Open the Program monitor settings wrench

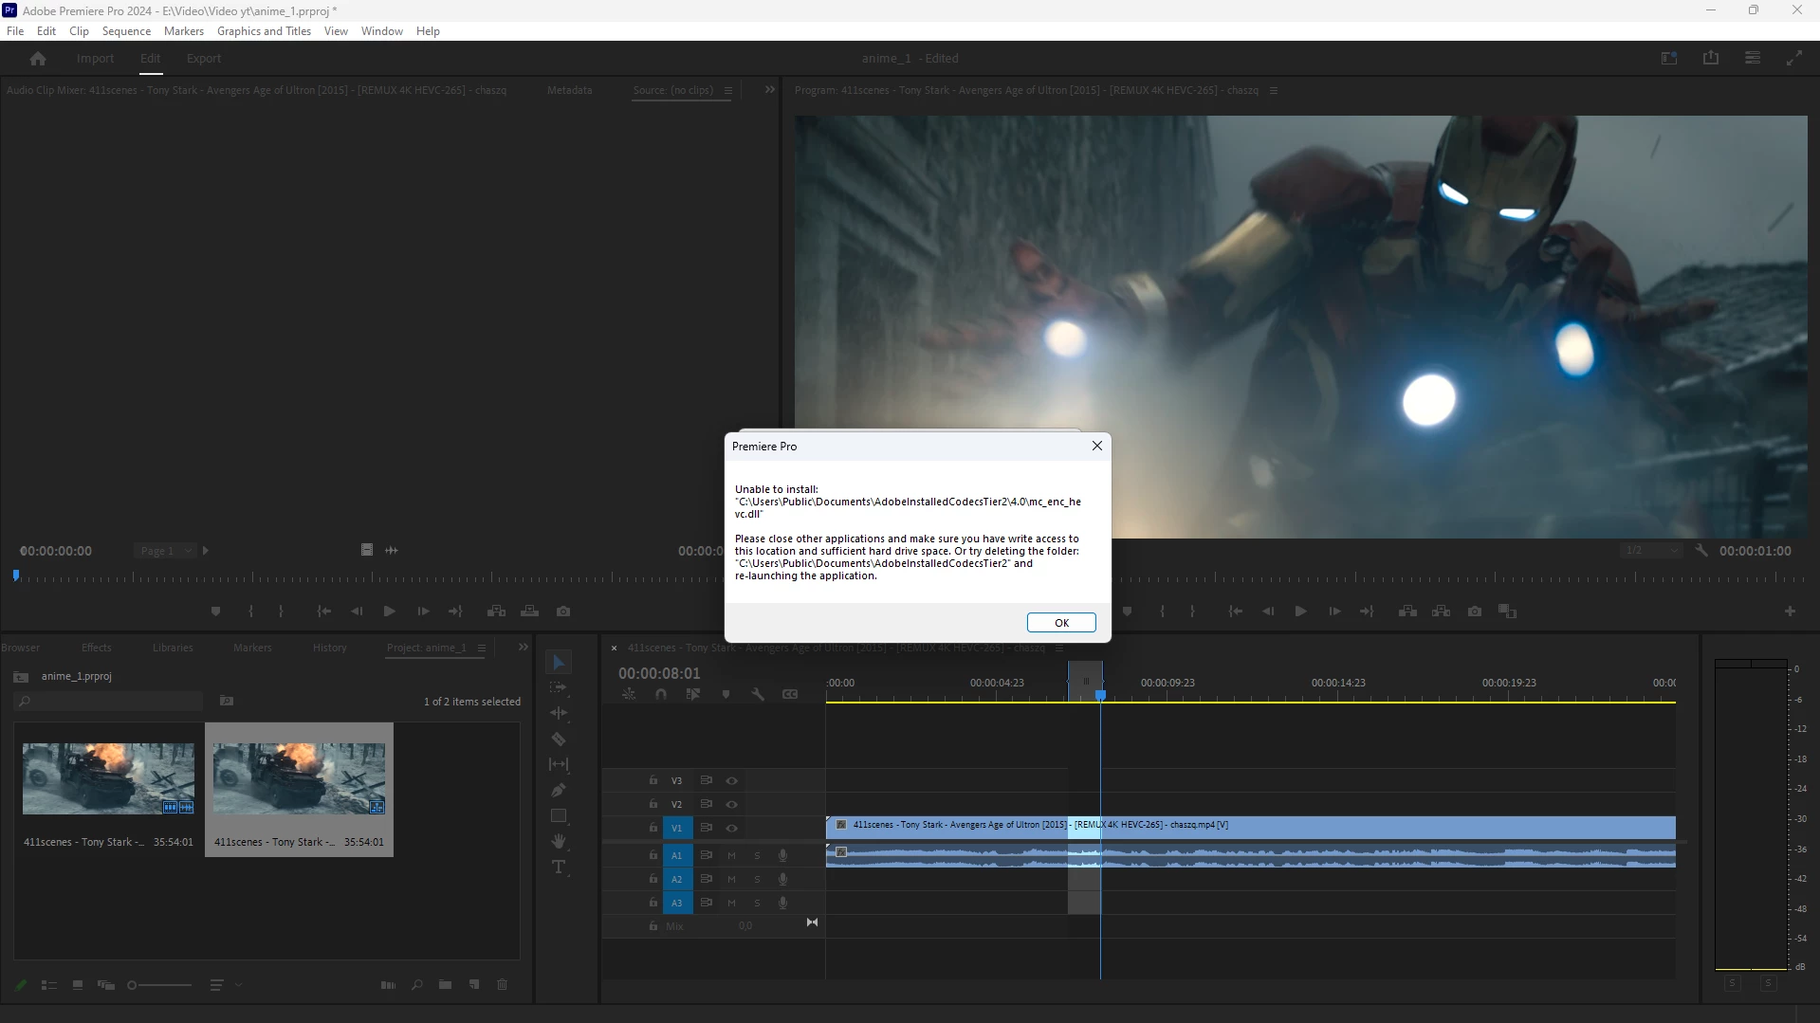coord(1701,550)
